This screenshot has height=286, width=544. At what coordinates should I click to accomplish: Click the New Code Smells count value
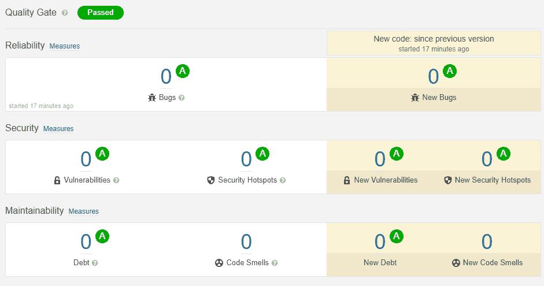click(x=487, y=242)
